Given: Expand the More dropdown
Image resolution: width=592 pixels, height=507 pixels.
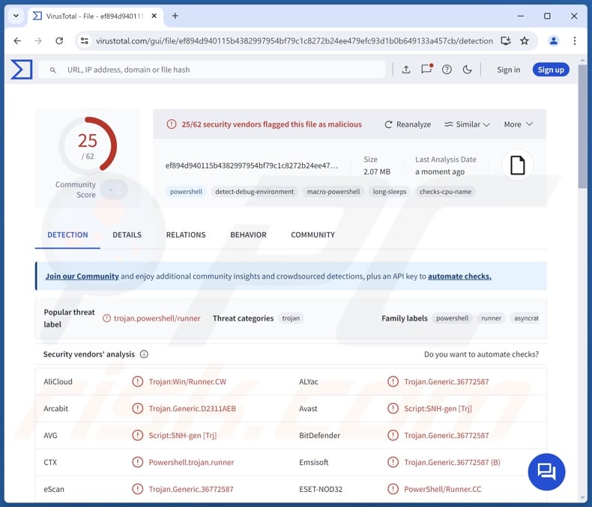Looking at the screenshot, I should click(x=519, y=124).
